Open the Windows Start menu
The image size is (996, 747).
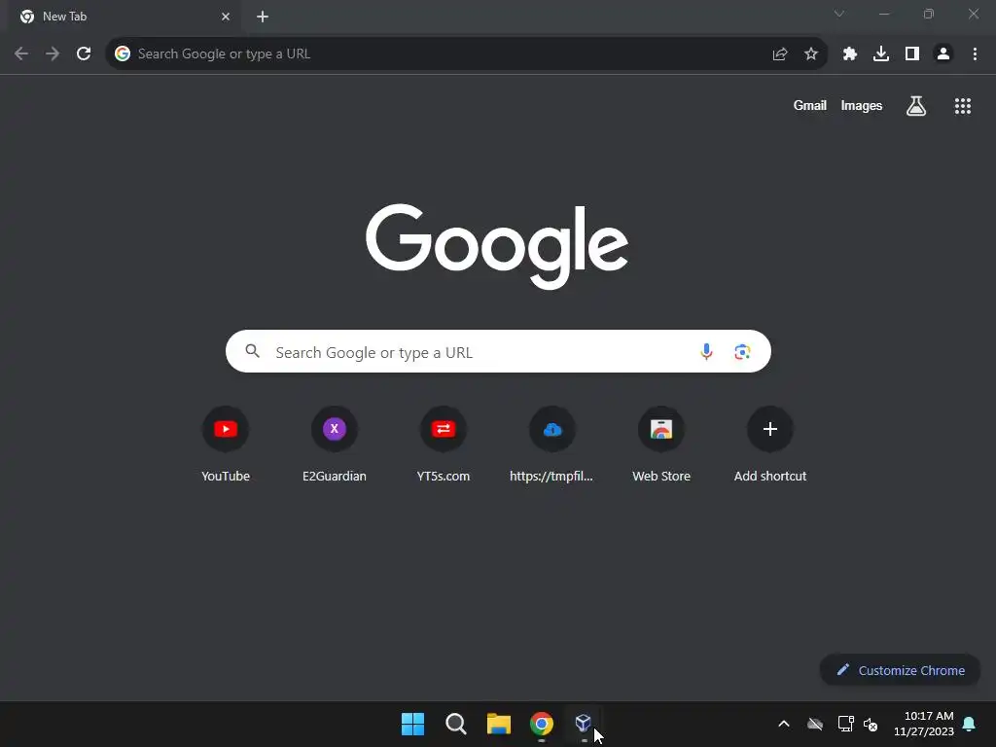(x=412, y=724)
